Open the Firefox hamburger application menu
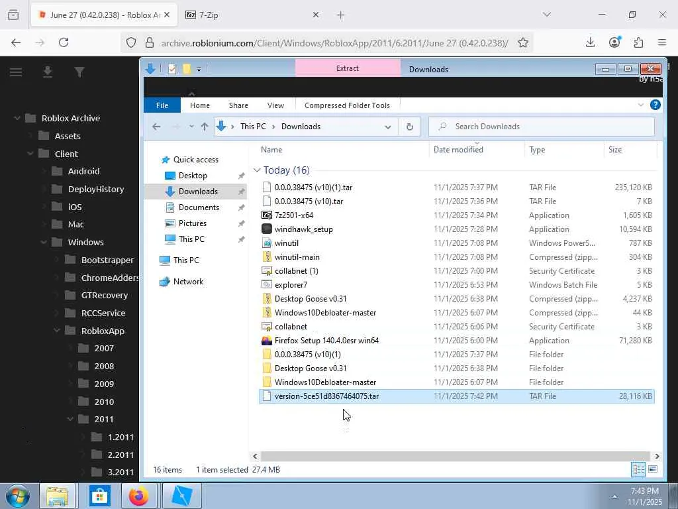The height and width of the screenshot is (509, 678). click(662, 42)
